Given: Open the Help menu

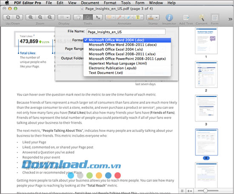Looking at the screenshot, I should click(x=171, y=3).
